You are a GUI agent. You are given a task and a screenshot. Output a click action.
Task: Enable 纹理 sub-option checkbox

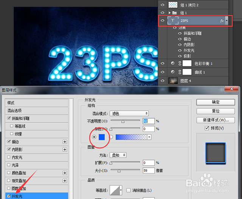tap(12, 134)
